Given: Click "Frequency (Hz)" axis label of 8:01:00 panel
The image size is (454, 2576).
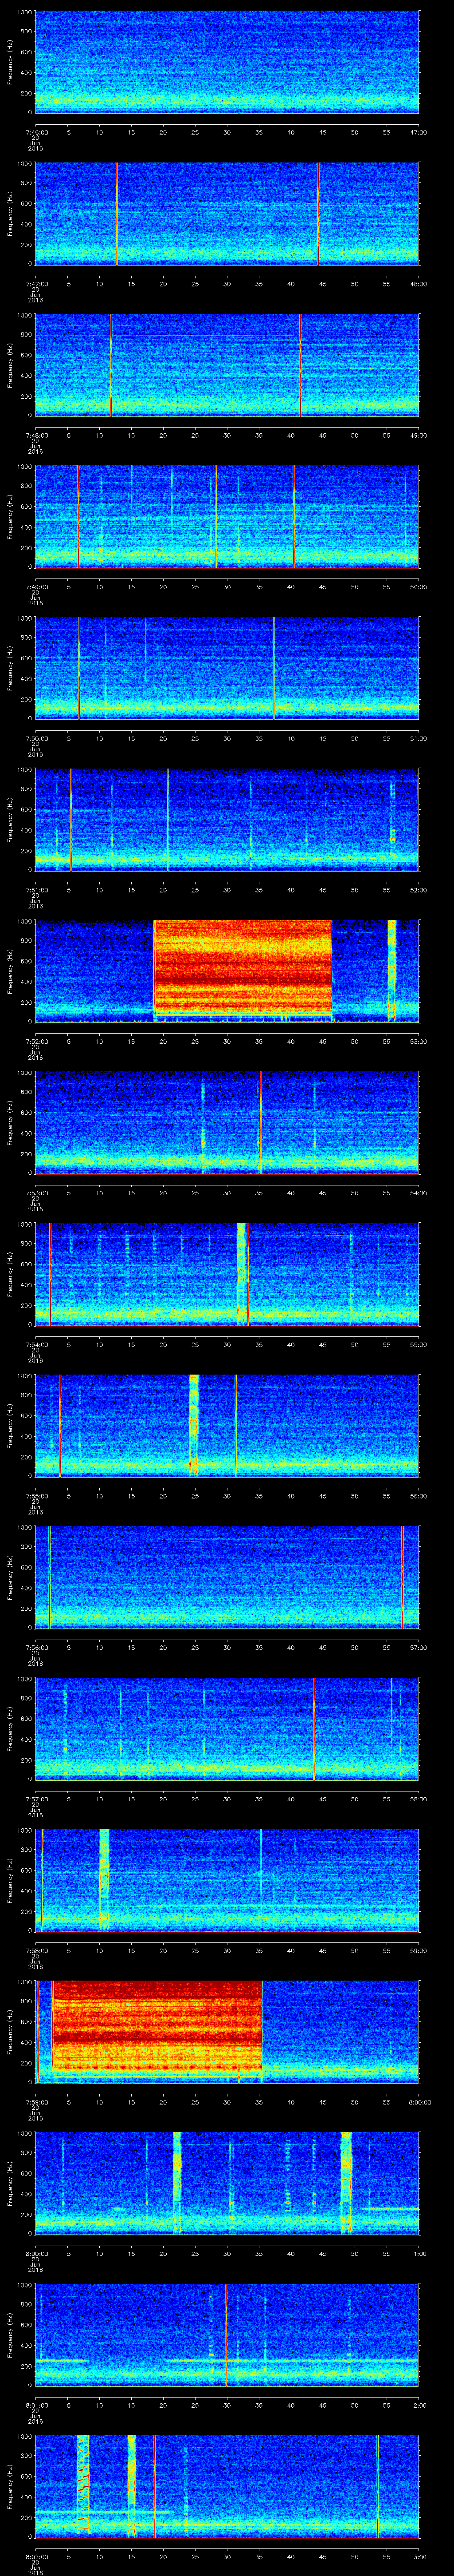Looking at the screenshot, I should click(10, 2334).
